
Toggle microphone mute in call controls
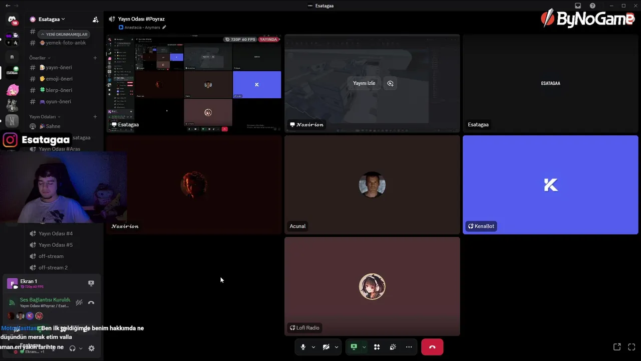(303, 347)
